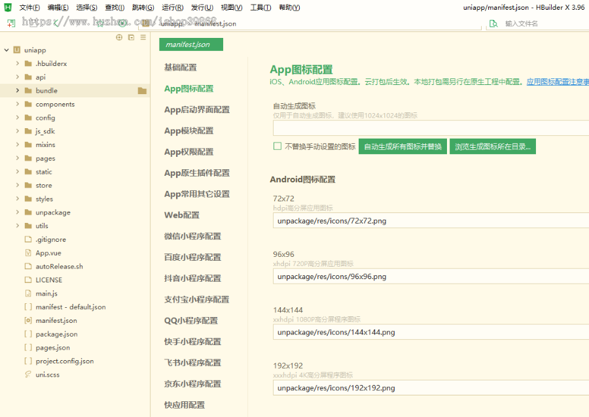589x417 pixels.
Task: Open the 运行(R) menu
Action: [172, 7]
